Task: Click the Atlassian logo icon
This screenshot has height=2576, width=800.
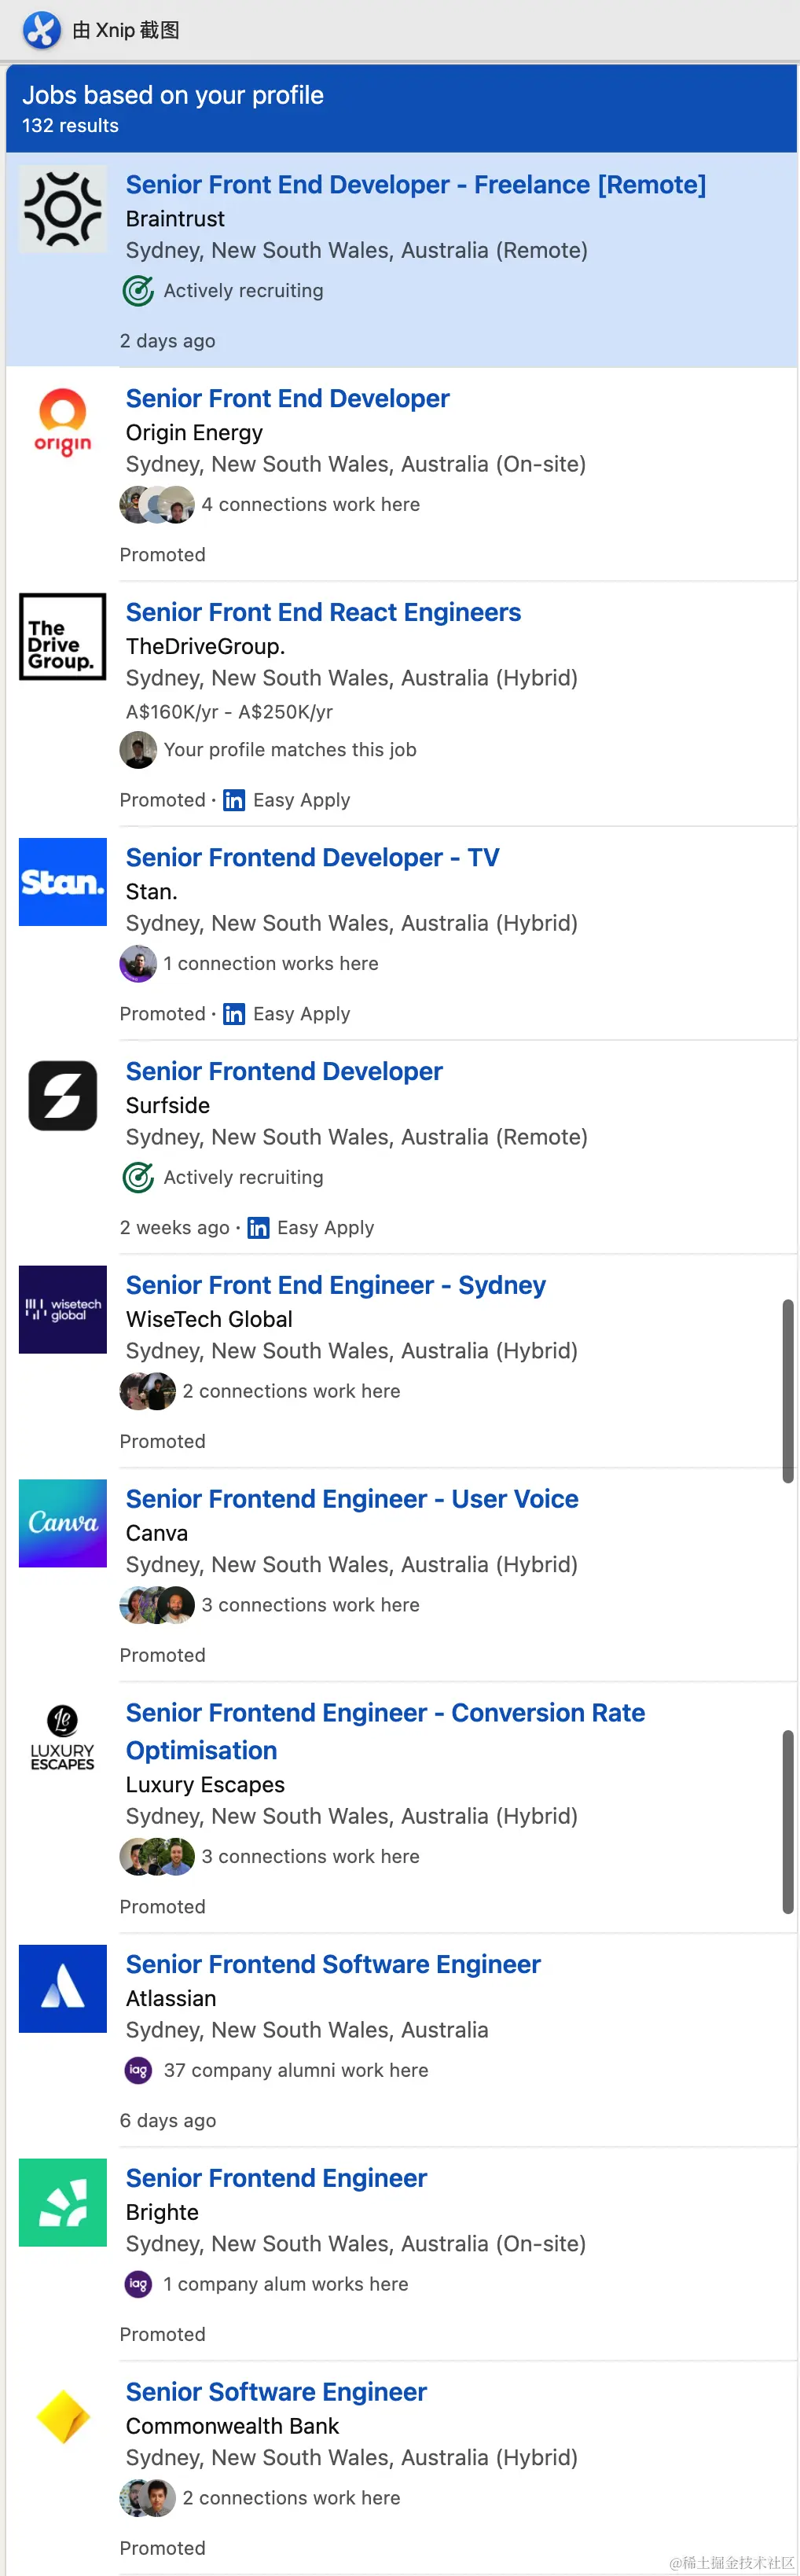Action: tap(63, 1988)
